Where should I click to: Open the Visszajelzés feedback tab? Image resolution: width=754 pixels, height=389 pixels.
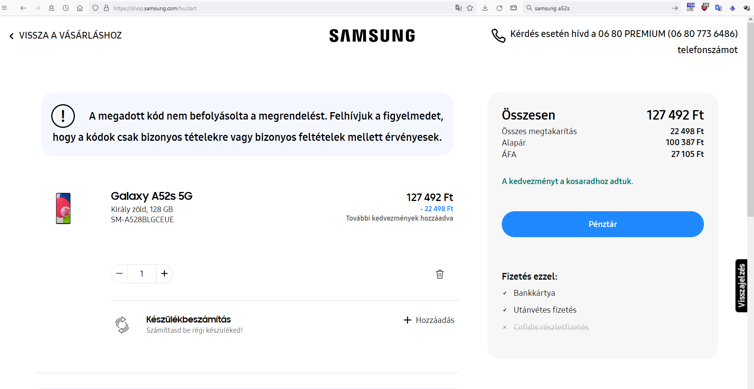pyautogui.click(x=741, y=286)
